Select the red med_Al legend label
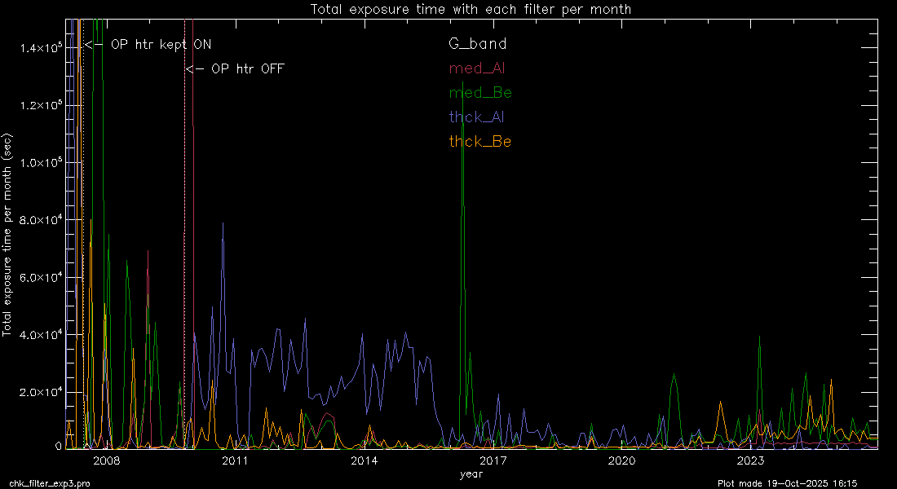Image resolution: width=897 pixels, height=489 pixels. [x=477, y=68]
